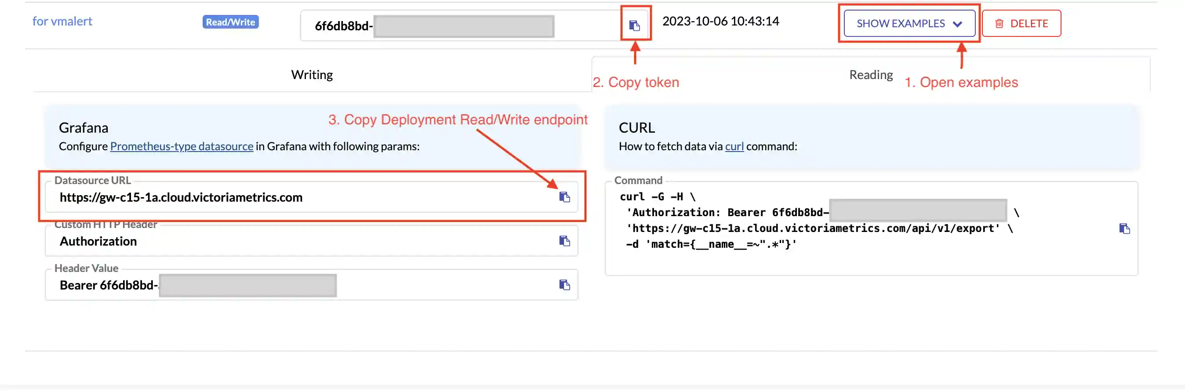Switch to the Reading tab
Image resolution: width=1185 pixels, height=391 pixels.
(x=870, y=75)
